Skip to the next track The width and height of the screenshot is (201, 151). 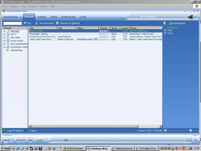coord(23,140)
